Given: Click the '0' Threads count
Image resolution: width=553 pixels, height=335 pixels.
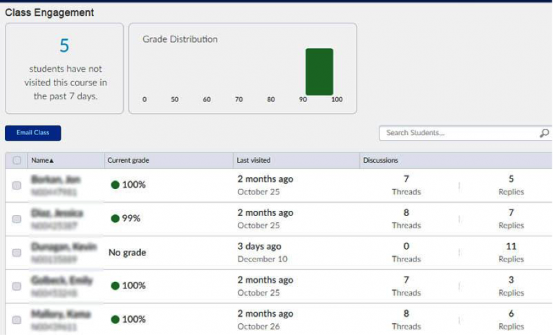Looking at the screenshot, I should 406,246.
